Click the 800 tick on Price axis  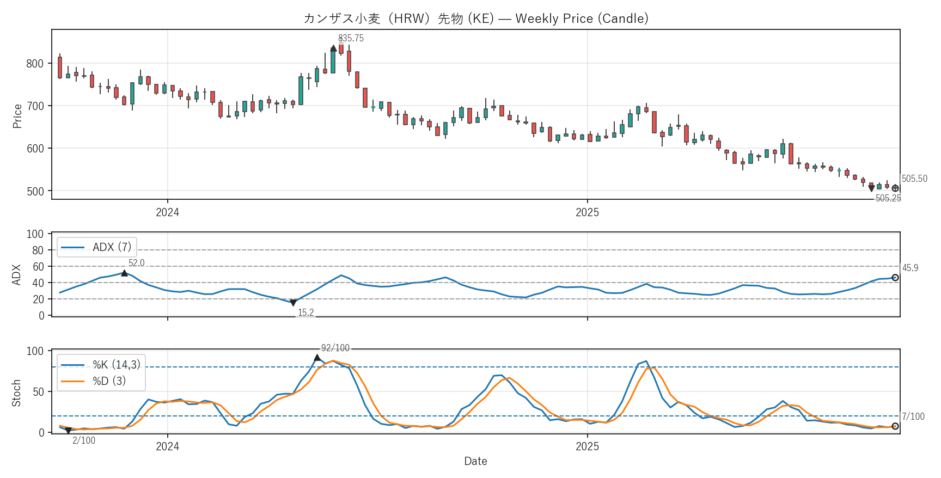35,64
